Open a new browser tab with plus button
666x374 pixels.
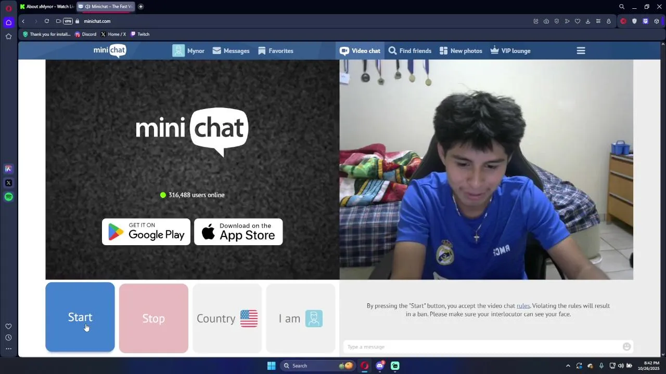coord(140,7)
